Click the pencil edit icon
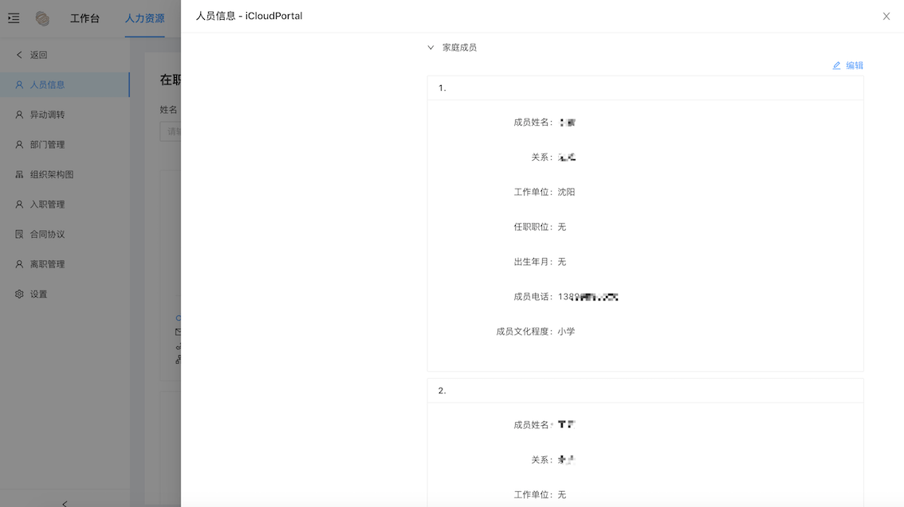The height and width of the screenshot is (507, 904). coord(836,65)
